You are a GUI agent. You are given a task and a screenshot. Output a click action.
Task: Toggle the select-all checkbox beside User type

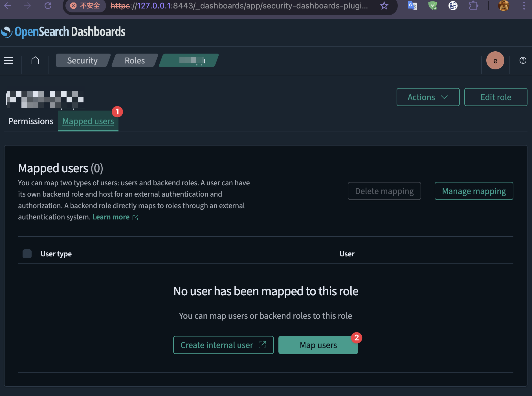coord(27,254)
